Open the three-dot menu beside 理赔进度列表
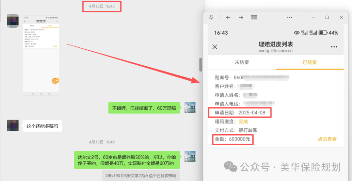This screenshot has height=181, width=352. click(x=334, y=47)
